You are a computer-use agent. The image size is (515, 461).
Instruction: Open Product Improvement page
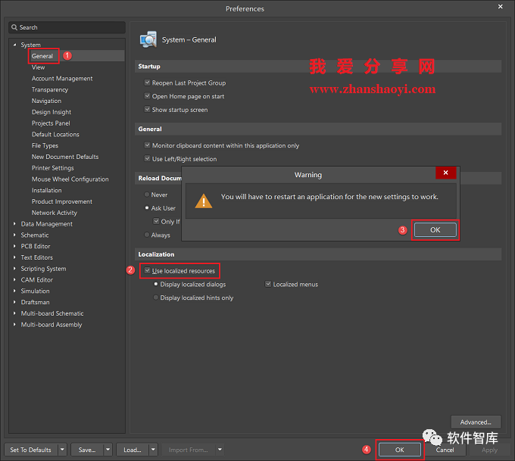[62, 201]
